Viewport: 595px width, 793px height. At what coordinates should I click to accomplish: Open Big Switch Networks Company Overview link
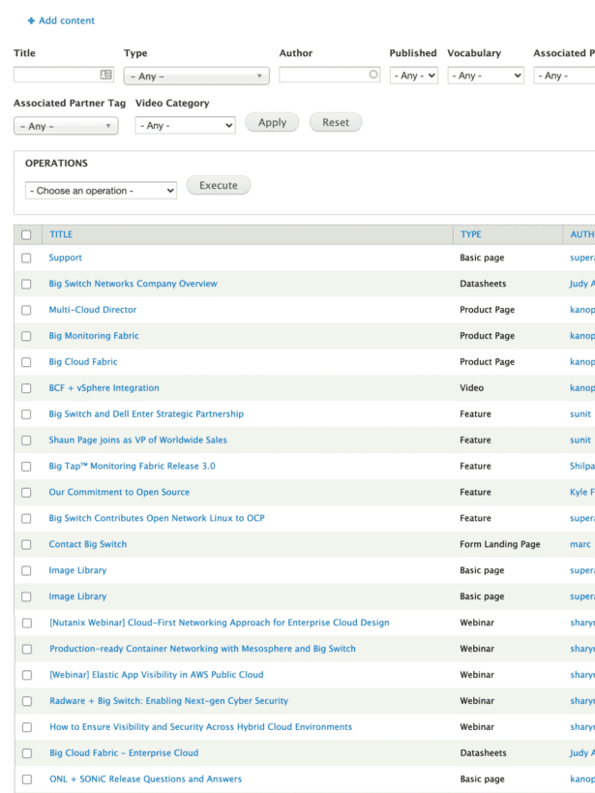[x=133, y=284]
